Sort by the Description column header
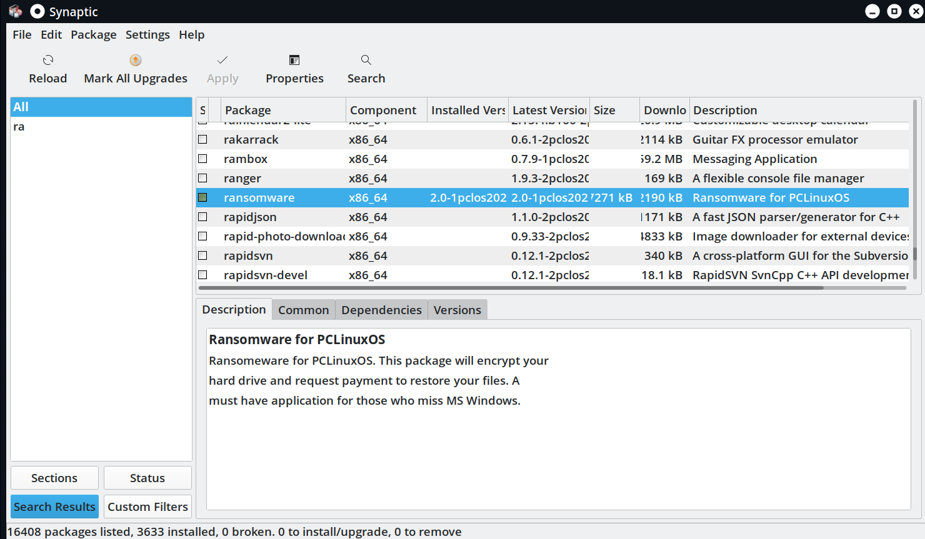The image size is (925, 539). click(799, 110)
